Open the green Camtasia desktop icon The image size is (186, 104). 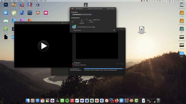pyautogui.click(x=6, y=29)
